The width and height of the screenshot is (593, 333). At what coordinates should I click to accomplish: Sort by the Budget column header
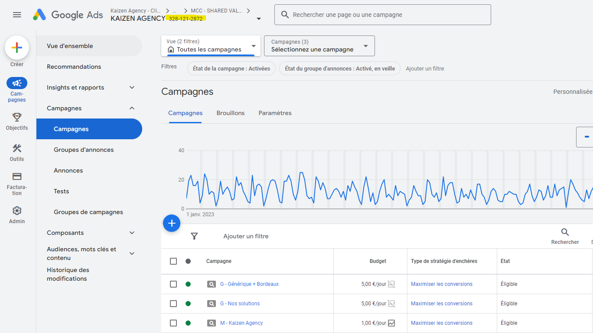378,261
